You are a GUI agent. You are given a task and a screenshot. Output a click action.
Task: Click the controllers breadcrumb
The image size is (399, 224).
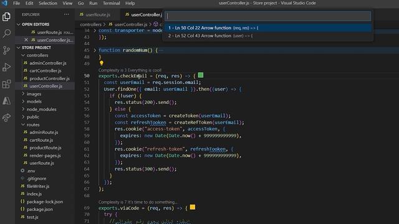point(90,24)
